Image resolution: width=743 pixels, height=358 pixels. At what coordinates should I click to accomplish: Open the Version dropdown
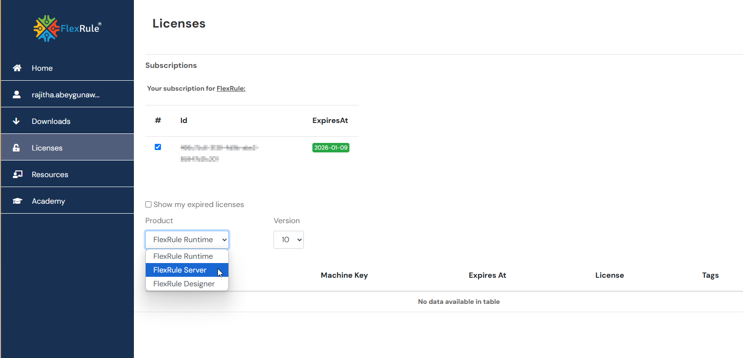click(289, 240)
